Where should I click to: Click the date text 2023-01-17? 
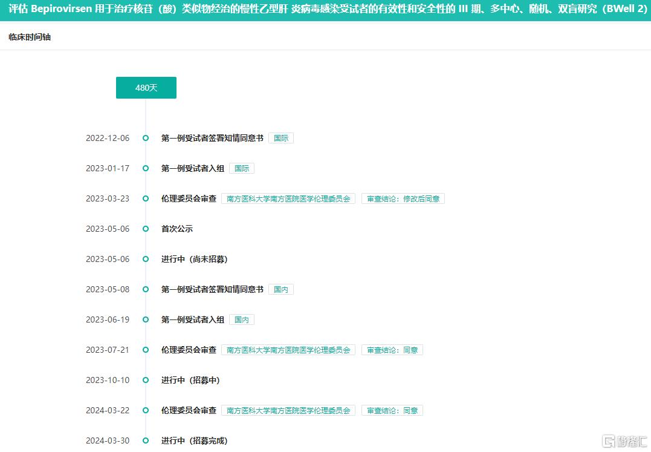point(108,168)
